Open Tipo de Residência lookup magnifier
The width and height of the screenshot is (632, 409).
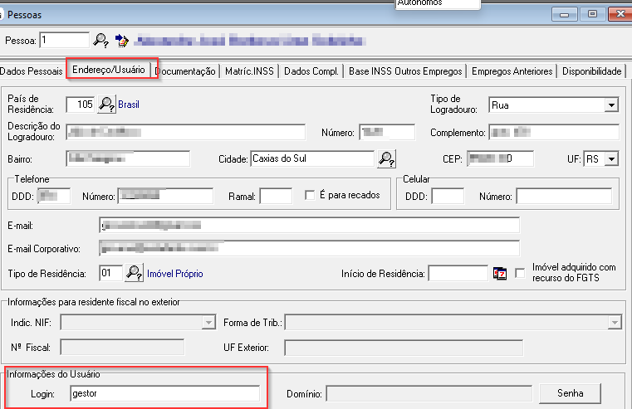135,273
